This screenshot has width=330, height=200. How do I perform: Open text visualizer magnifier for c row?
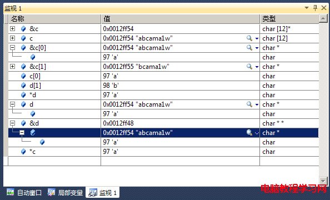click(249, 38)
